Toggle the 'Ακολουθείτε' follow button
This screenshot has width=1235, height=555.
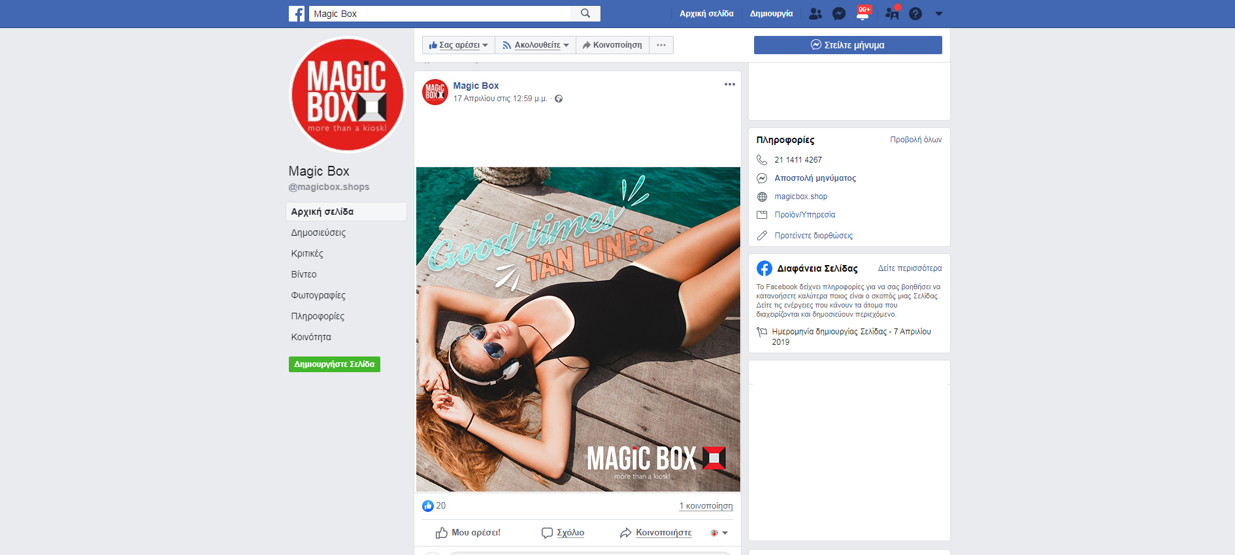click(x=536, y=45)
